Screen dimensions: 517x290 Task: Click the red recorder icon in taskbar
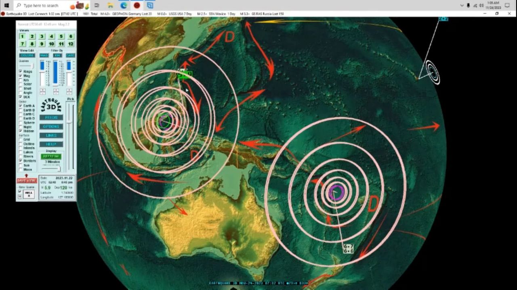point(137,5)
